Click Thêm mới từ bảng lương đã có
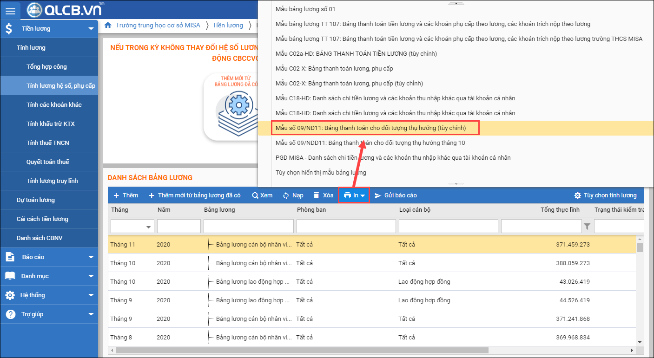This screenshot has width=654, height=358. (194, 195)
